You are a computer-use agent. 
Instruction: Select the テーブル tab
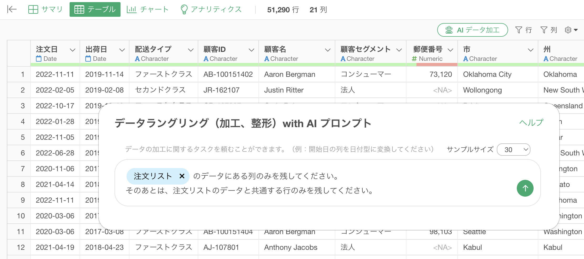pyautogui.click(x=95, y=9)
